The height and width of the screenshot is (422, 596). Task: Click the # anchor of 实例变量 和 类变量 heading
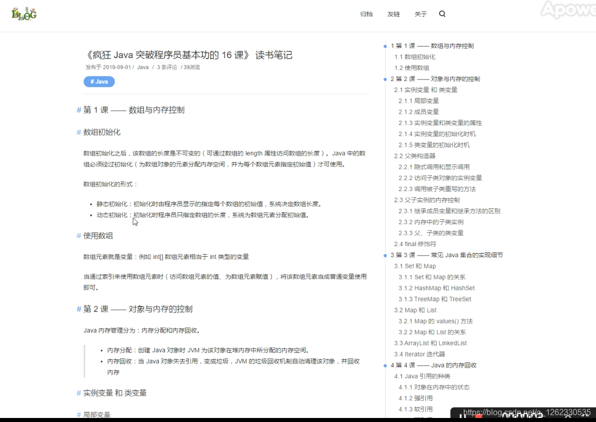(79, 393)
